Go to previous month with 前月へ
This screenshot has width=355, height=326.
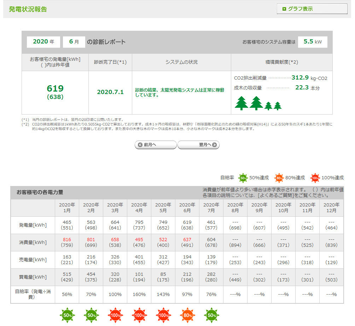point(156,145)
